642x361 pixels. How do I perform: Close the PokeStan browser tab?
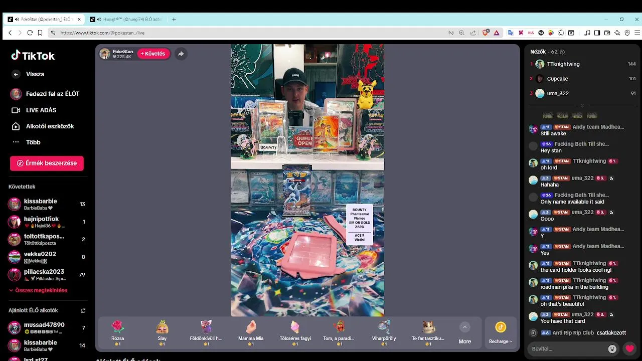79,19
